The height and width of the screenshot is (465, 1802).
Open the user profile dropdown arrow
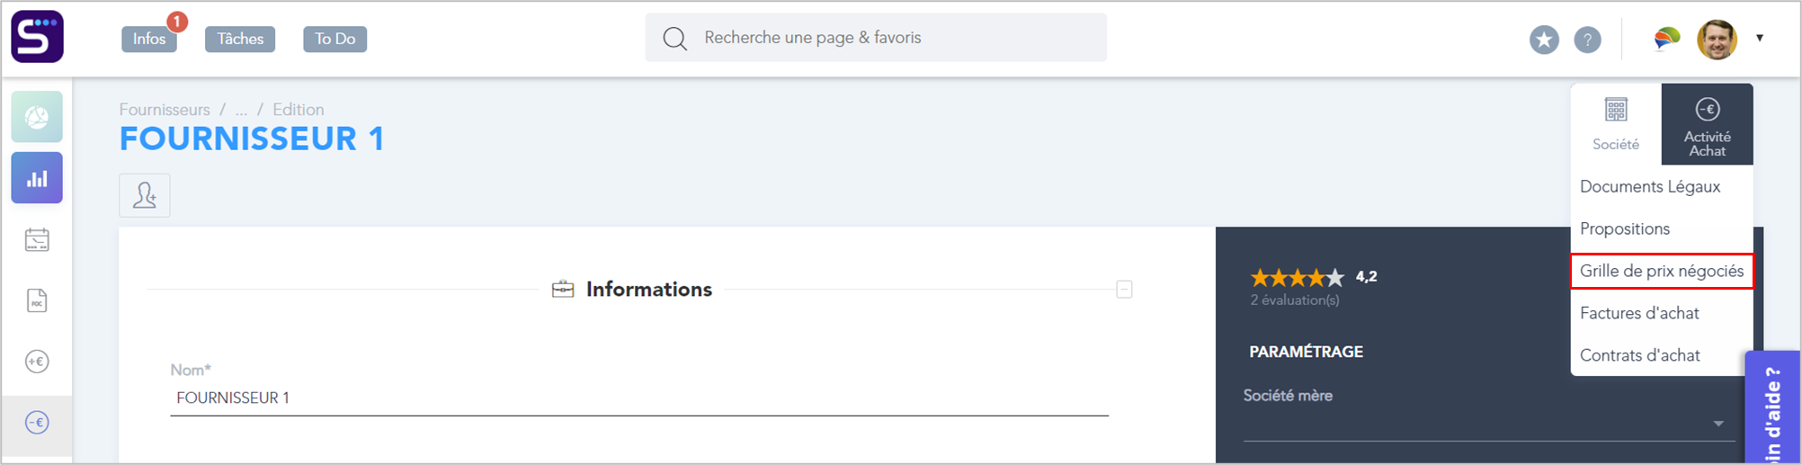[x=1760, y=38]
